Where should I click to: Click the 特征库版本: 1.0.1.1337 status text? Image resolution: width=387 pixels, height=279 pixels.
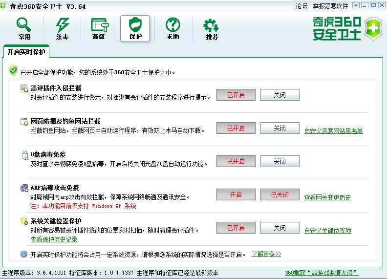pyautogui.click(x=101, y=273)
